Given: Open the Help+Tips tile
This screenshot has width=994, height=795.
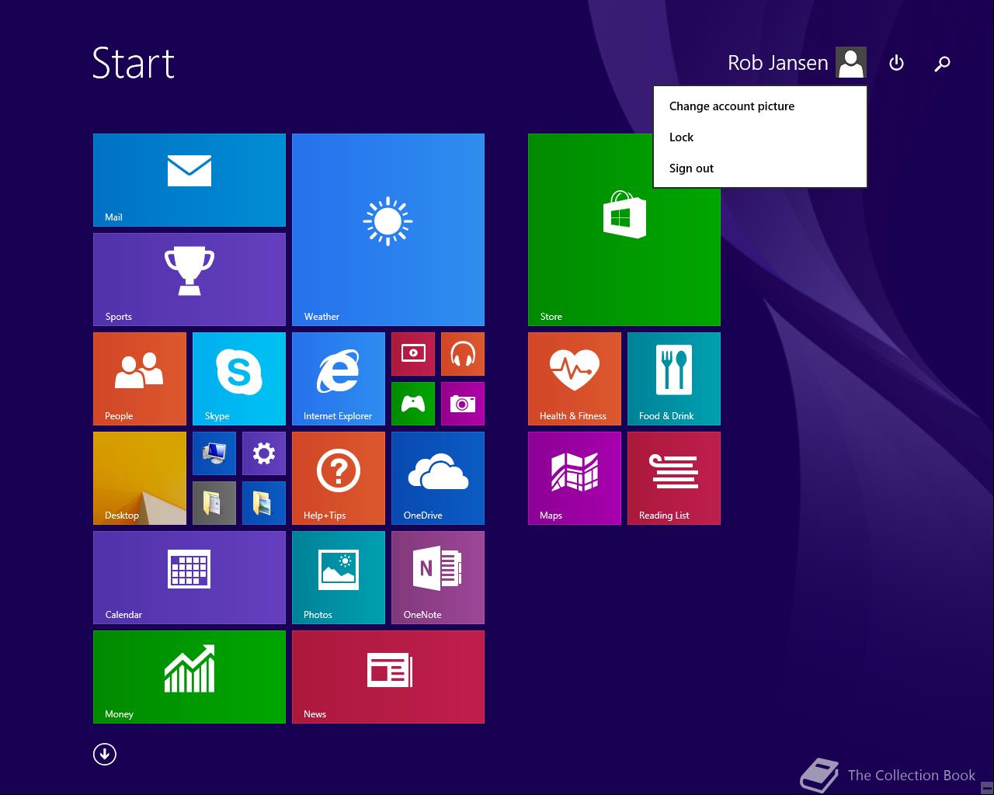Looking at the screenshot, I should 339,478.
